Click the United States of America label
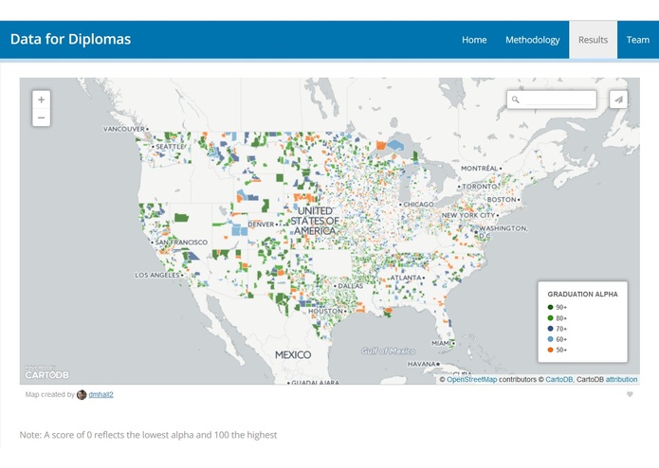 315,221
